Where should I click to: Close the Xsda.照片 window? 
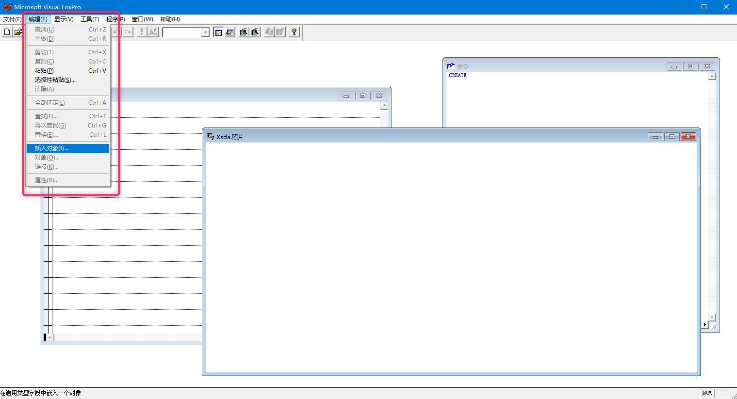688,137
